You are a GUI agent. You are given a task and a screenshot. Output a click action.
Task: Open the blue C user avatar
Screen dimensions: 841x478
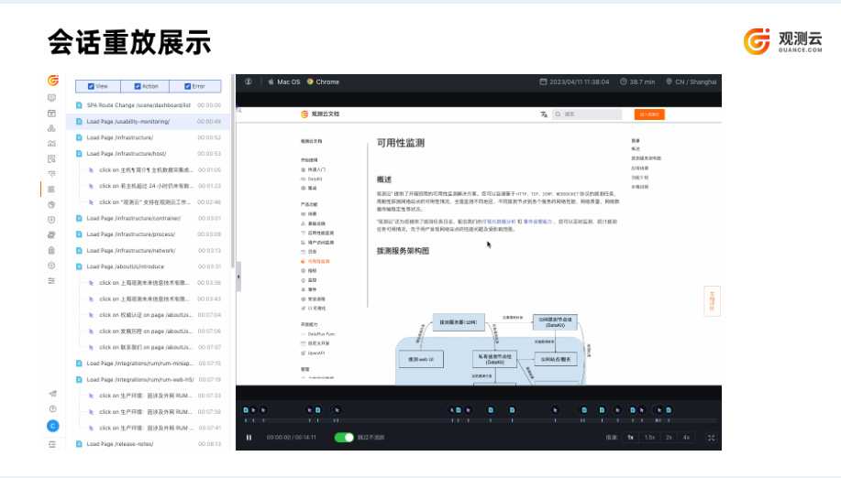(52, 426)
